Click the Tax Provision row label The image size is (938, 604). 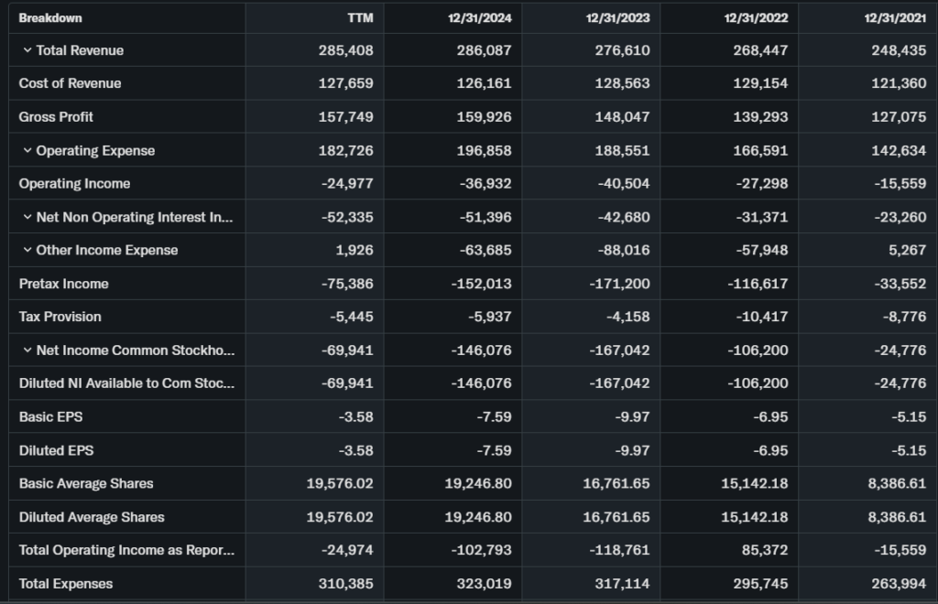(60, 317)
